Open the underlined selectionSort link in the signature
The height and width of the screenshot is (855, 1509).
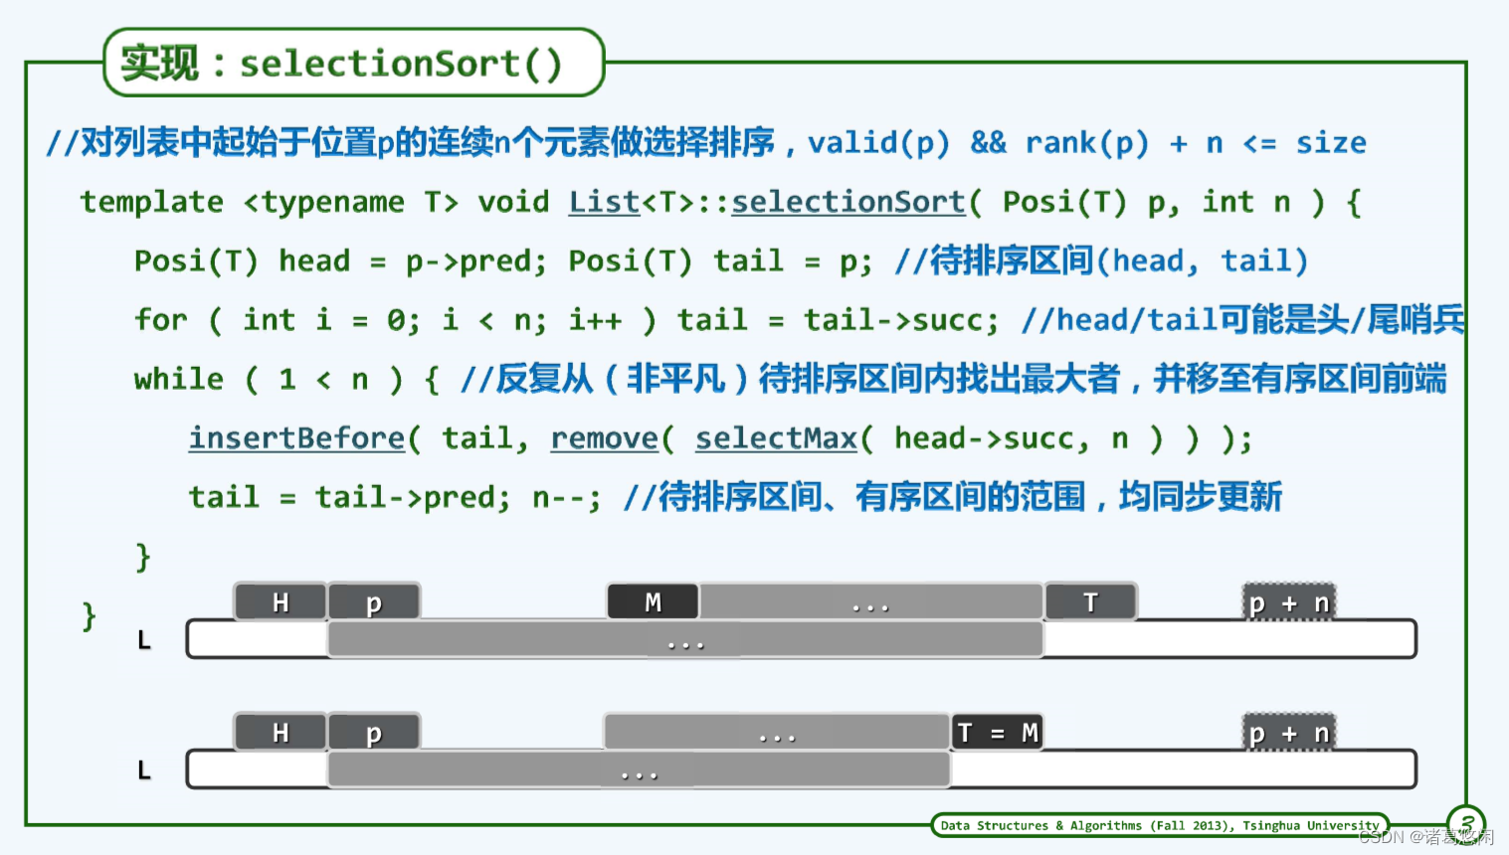coord(849,202)
